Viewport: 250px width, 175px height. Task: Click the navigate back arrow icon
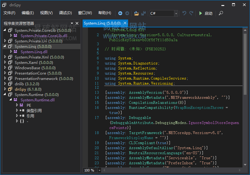tap(120, 13)
